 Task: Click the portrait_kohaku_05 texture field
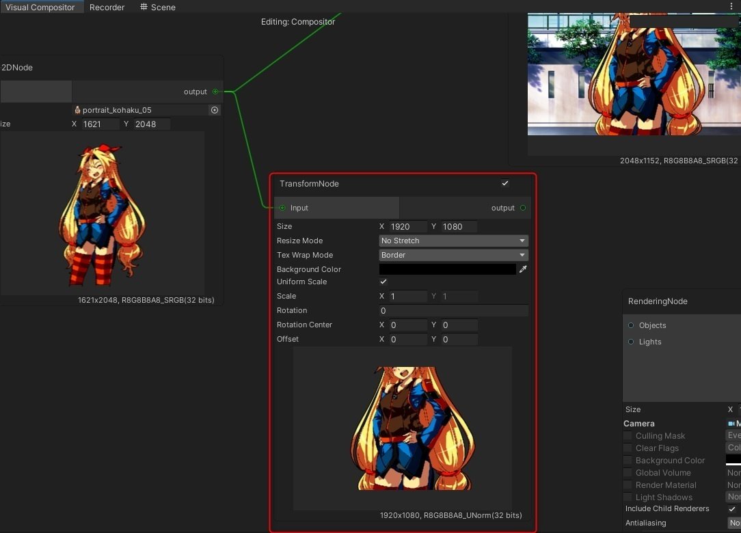141,110
